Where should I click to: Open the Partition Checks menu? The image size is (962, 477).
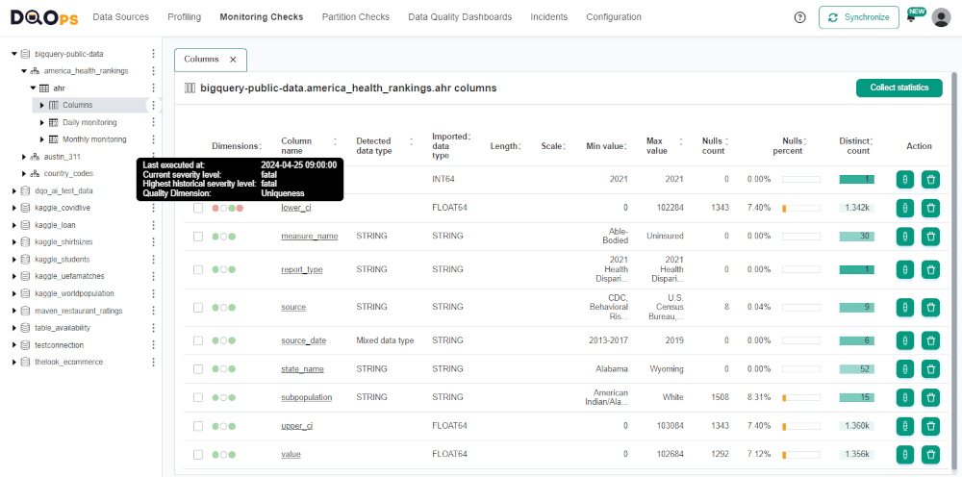pyautogui.click(x=355, y=17)
